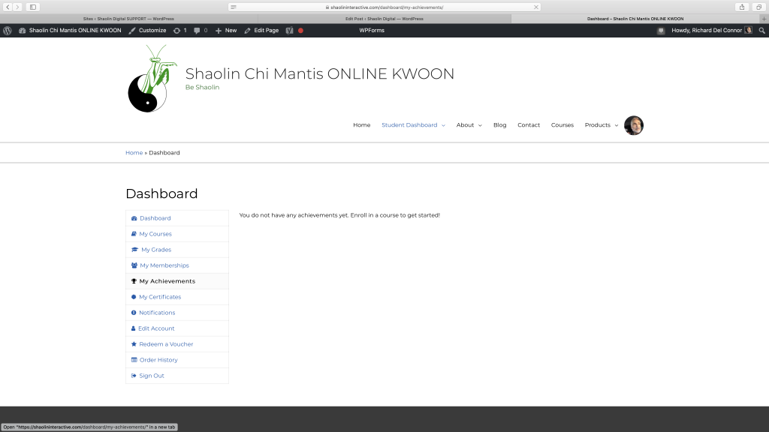Open the admin bar notifications bubble
This screenshot has width=769, height=432.
tap(661, 30)
